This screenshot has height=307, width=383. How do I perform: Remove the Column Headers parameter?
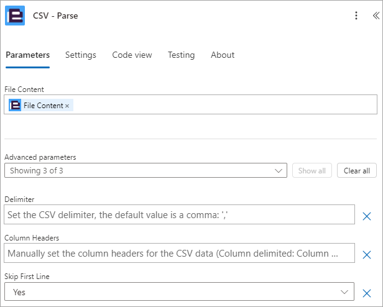(367, 255)
